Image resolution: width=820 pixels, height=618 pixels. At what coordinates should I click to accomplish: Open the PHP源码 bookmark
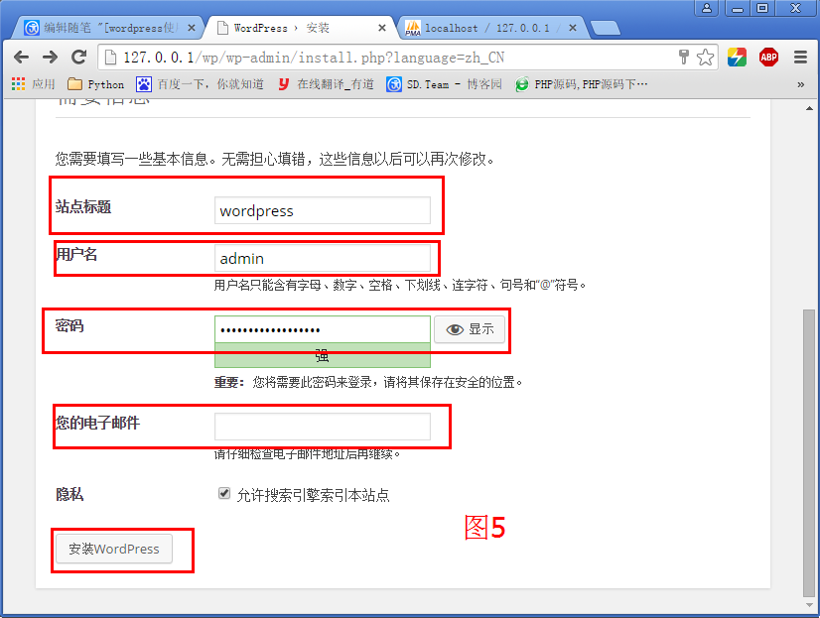click(582, 84)
